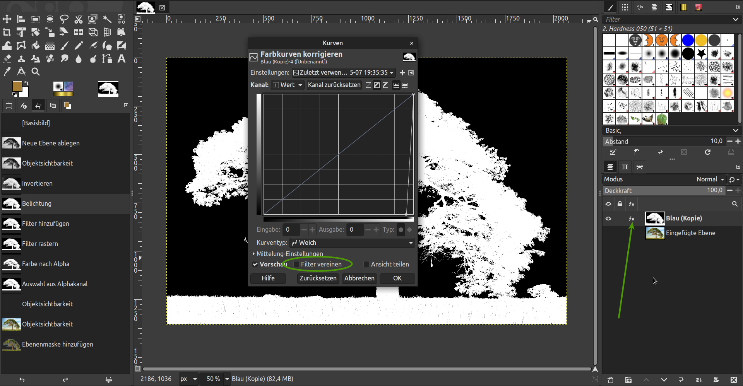Switch to logarithmic histogram in Kurven dialog
This screenshot has height=386, width=743.
click(405, 85)
